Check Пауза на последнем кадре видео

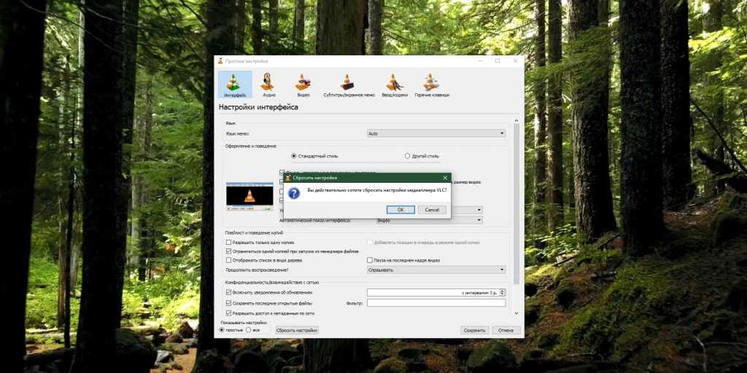click(370, 260)
